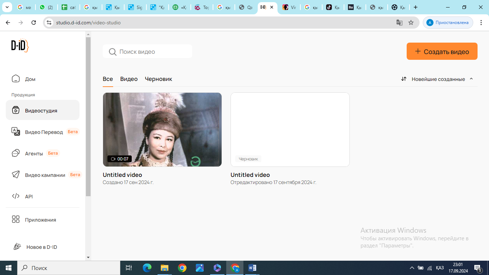Open the browser tab search chevron
The image size is (489, 275).
pos(7,7)
